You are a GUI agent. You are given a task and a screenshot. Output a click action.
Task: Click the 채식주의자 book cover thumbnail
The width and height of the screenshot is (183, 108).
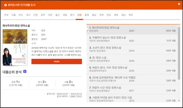tap(15, 47)
